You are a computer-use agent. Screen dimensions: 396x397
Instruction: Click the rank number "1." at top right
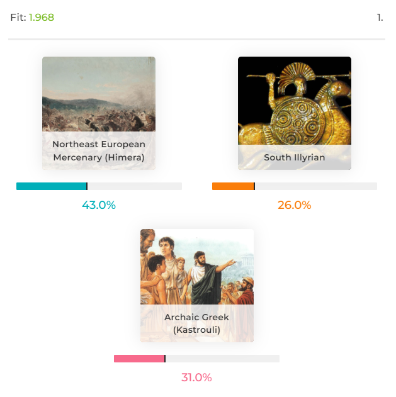(x=380, y=18)
